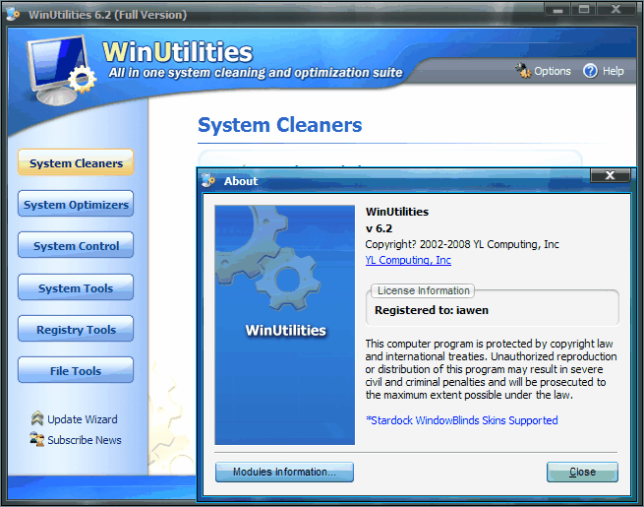Click the Subscribe News people icon
Viewport: 644px width, 507px height.
37,440
